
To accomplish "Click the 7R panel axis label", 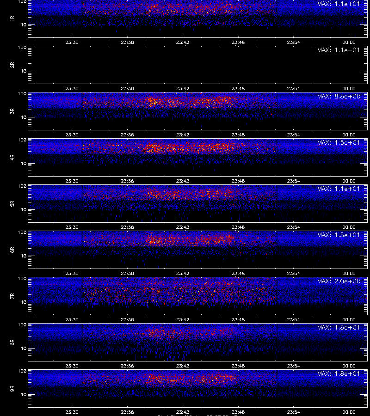I will (x=12, y=296).
